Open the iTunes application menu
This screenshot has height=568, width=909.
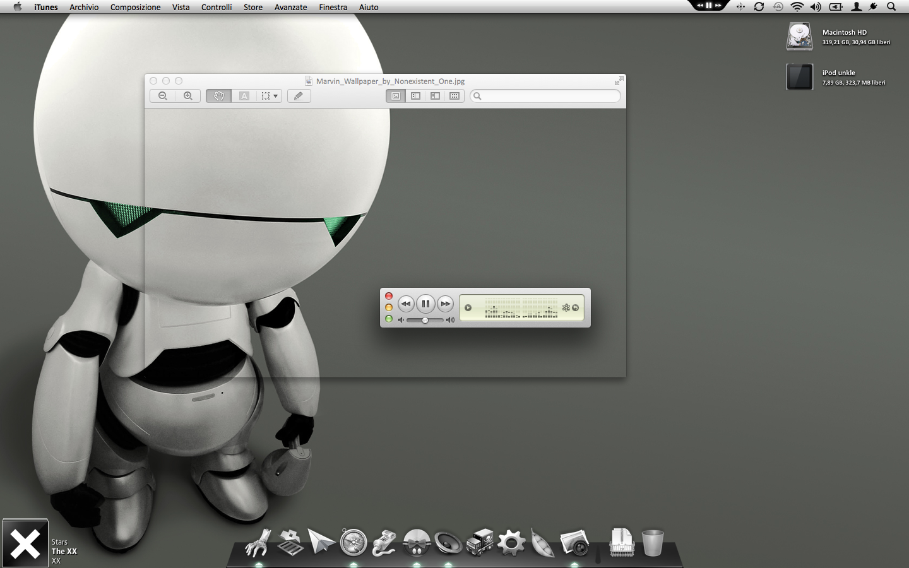pyautogui.click(x=46, y=7)
